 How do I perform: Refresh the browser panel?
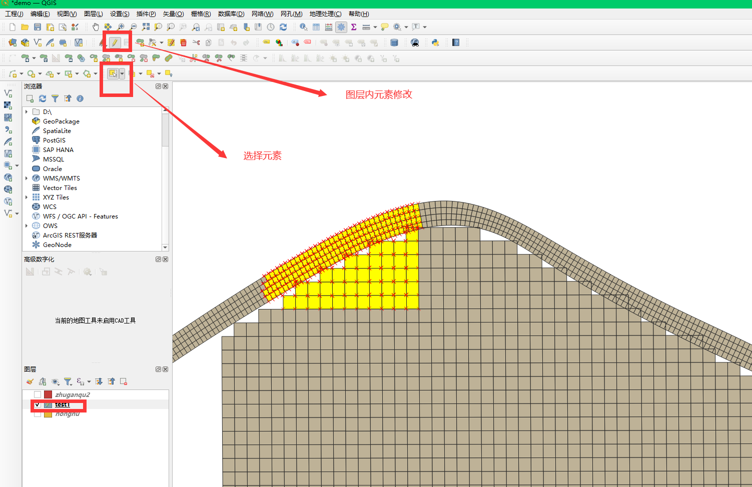point(43,98)
